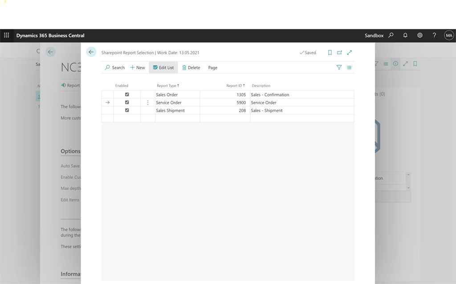This screenshot has height=284, width=456.
Task: Open the MA user account avatar
Action: pyautogui.click(x=449, y=35)
